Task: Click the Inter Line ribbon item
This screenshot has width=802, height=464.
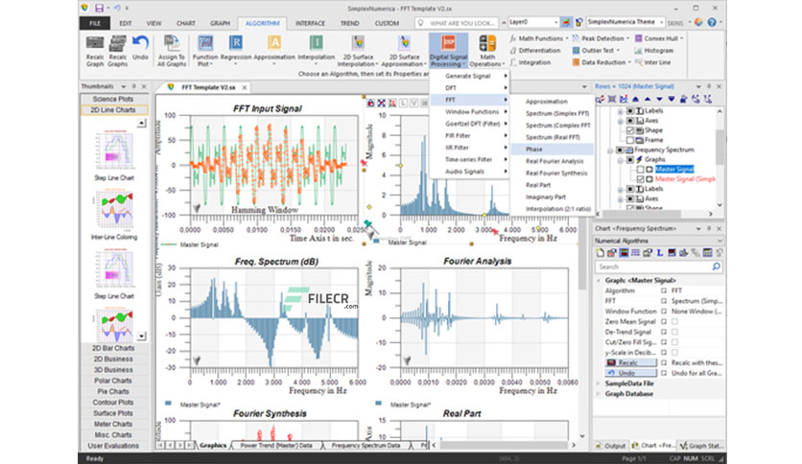Action: [652, 62]
